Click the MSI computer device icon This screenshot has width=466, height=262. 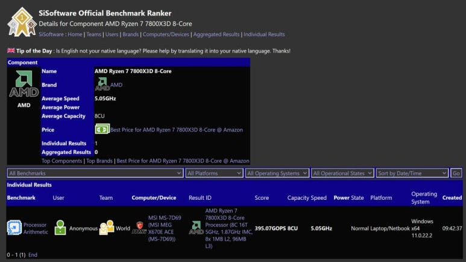click(139, 228)
